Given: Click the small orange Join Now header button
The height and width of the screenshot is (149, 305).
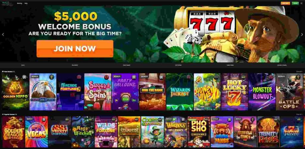Looking at the screenshot, I should click(285, 3).
